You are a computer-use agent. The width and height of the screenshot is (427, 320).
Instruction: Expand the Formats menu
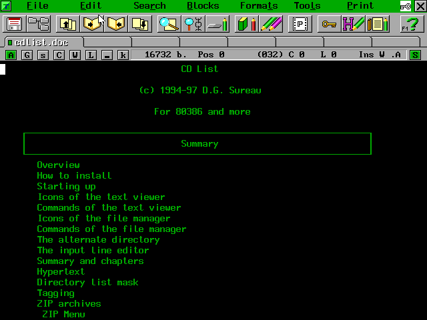259,6
